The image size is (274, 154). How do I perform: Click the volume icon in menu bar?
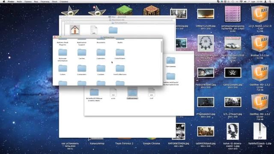[245, 2]
